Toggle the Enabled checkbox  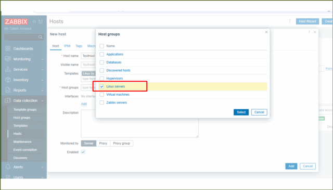point(83,152)
